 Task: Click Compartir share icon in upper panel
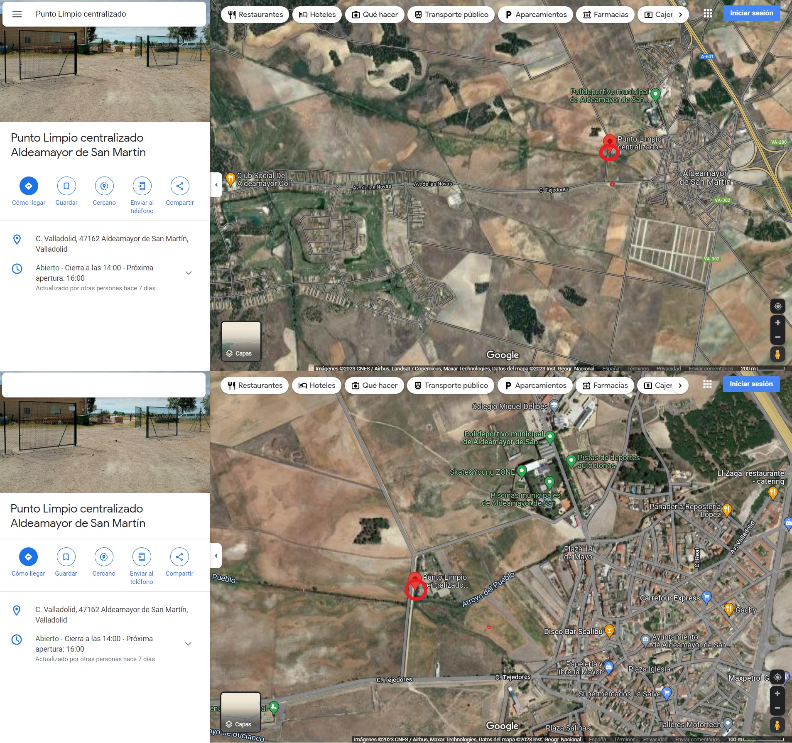[x=180, y=186]
